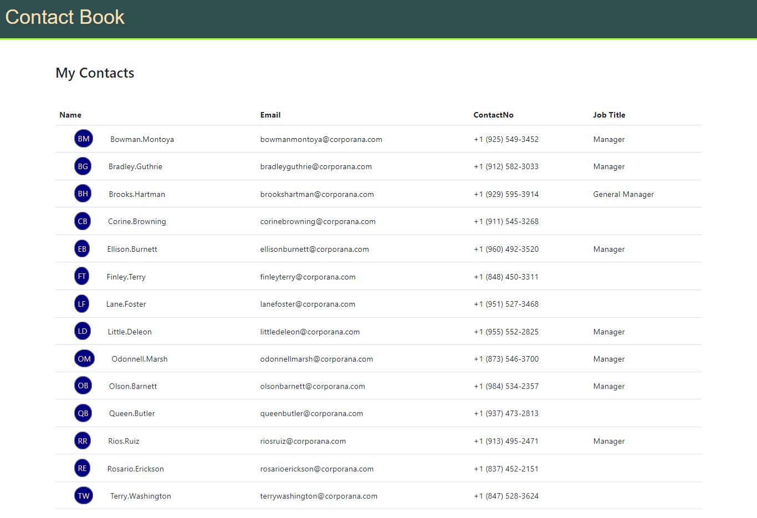Click email odonnellmarsh@corporana.com
Screen dimensions: 757x518
coord(316,359)
